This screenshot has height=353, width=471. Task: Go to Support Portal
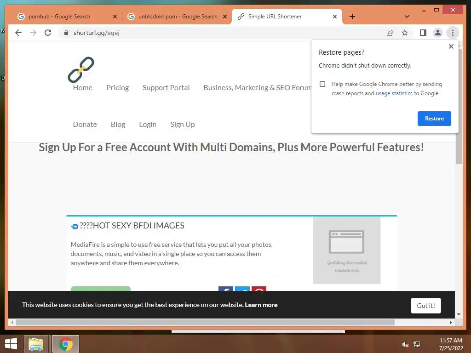[166, 88]
